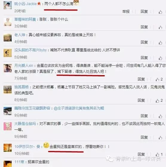Like the comment by 姚小远-Jackie
166x167 pixels.
[x=160, y=12]
